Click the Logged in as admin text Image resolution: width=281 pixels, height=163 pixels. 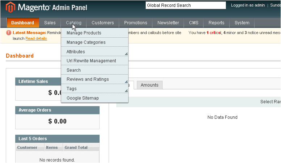pos(248,5)
